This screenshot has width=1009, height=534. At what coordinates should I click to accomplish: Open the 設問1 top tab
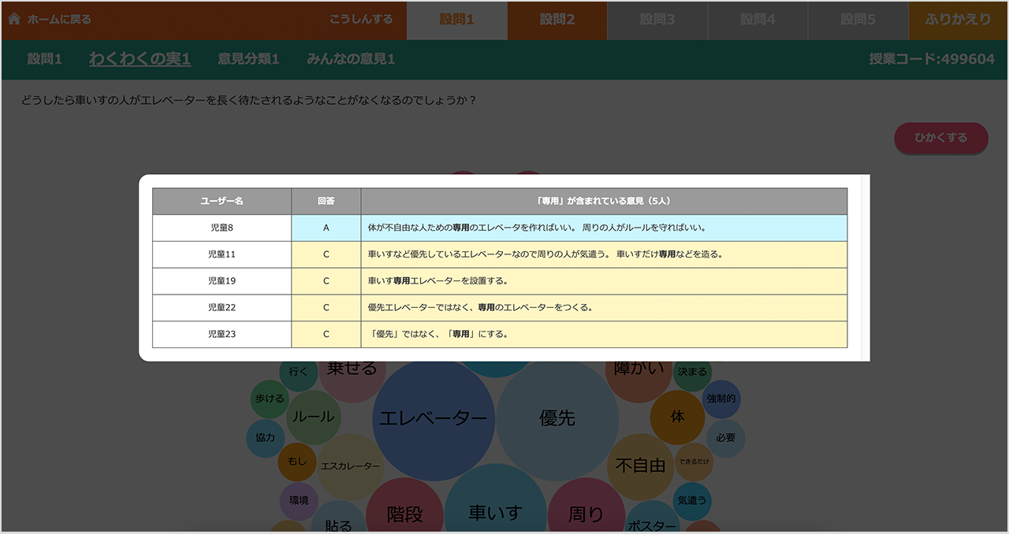point(456,20)
